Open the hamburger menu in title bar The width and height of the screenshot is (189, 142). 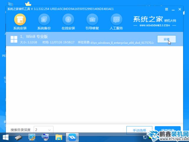pyautogui.click(x=167, y=9)
